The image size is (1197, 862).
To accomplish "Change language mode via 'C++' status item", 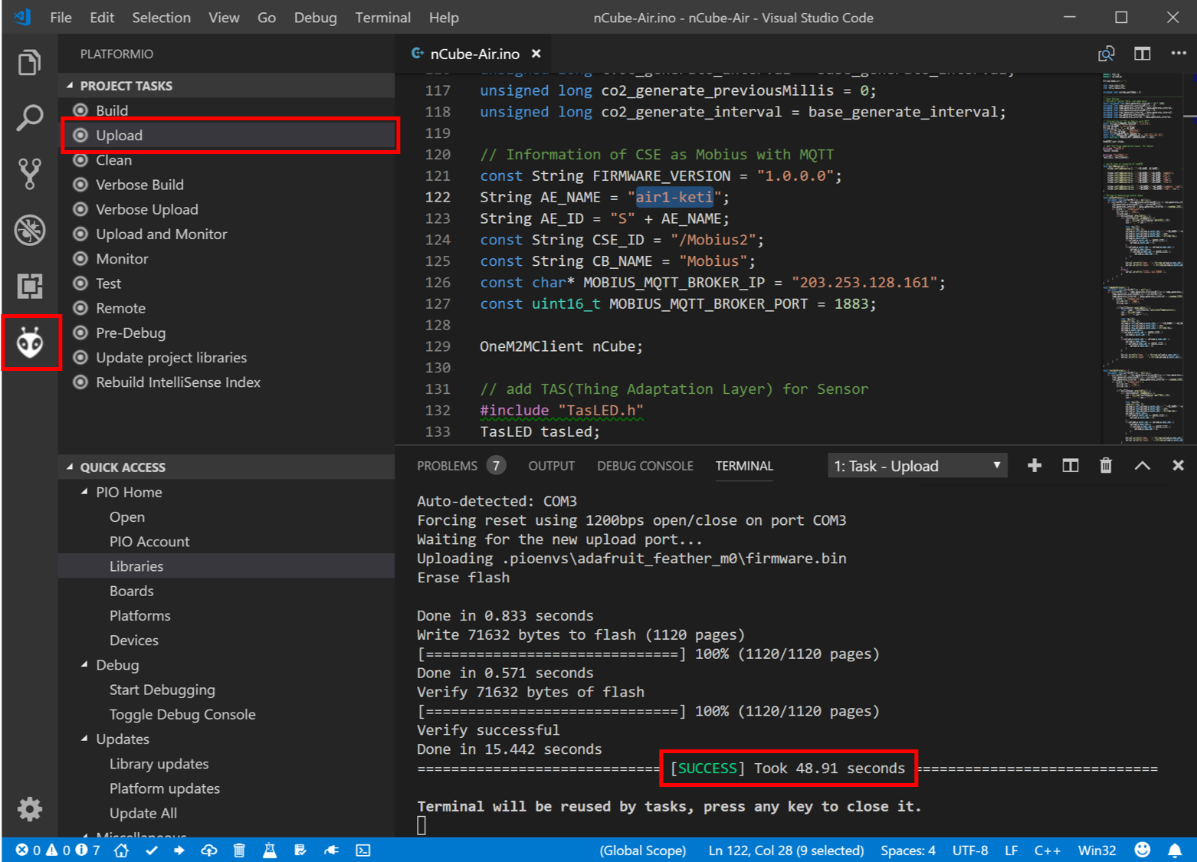I will tap(1048, 850).
